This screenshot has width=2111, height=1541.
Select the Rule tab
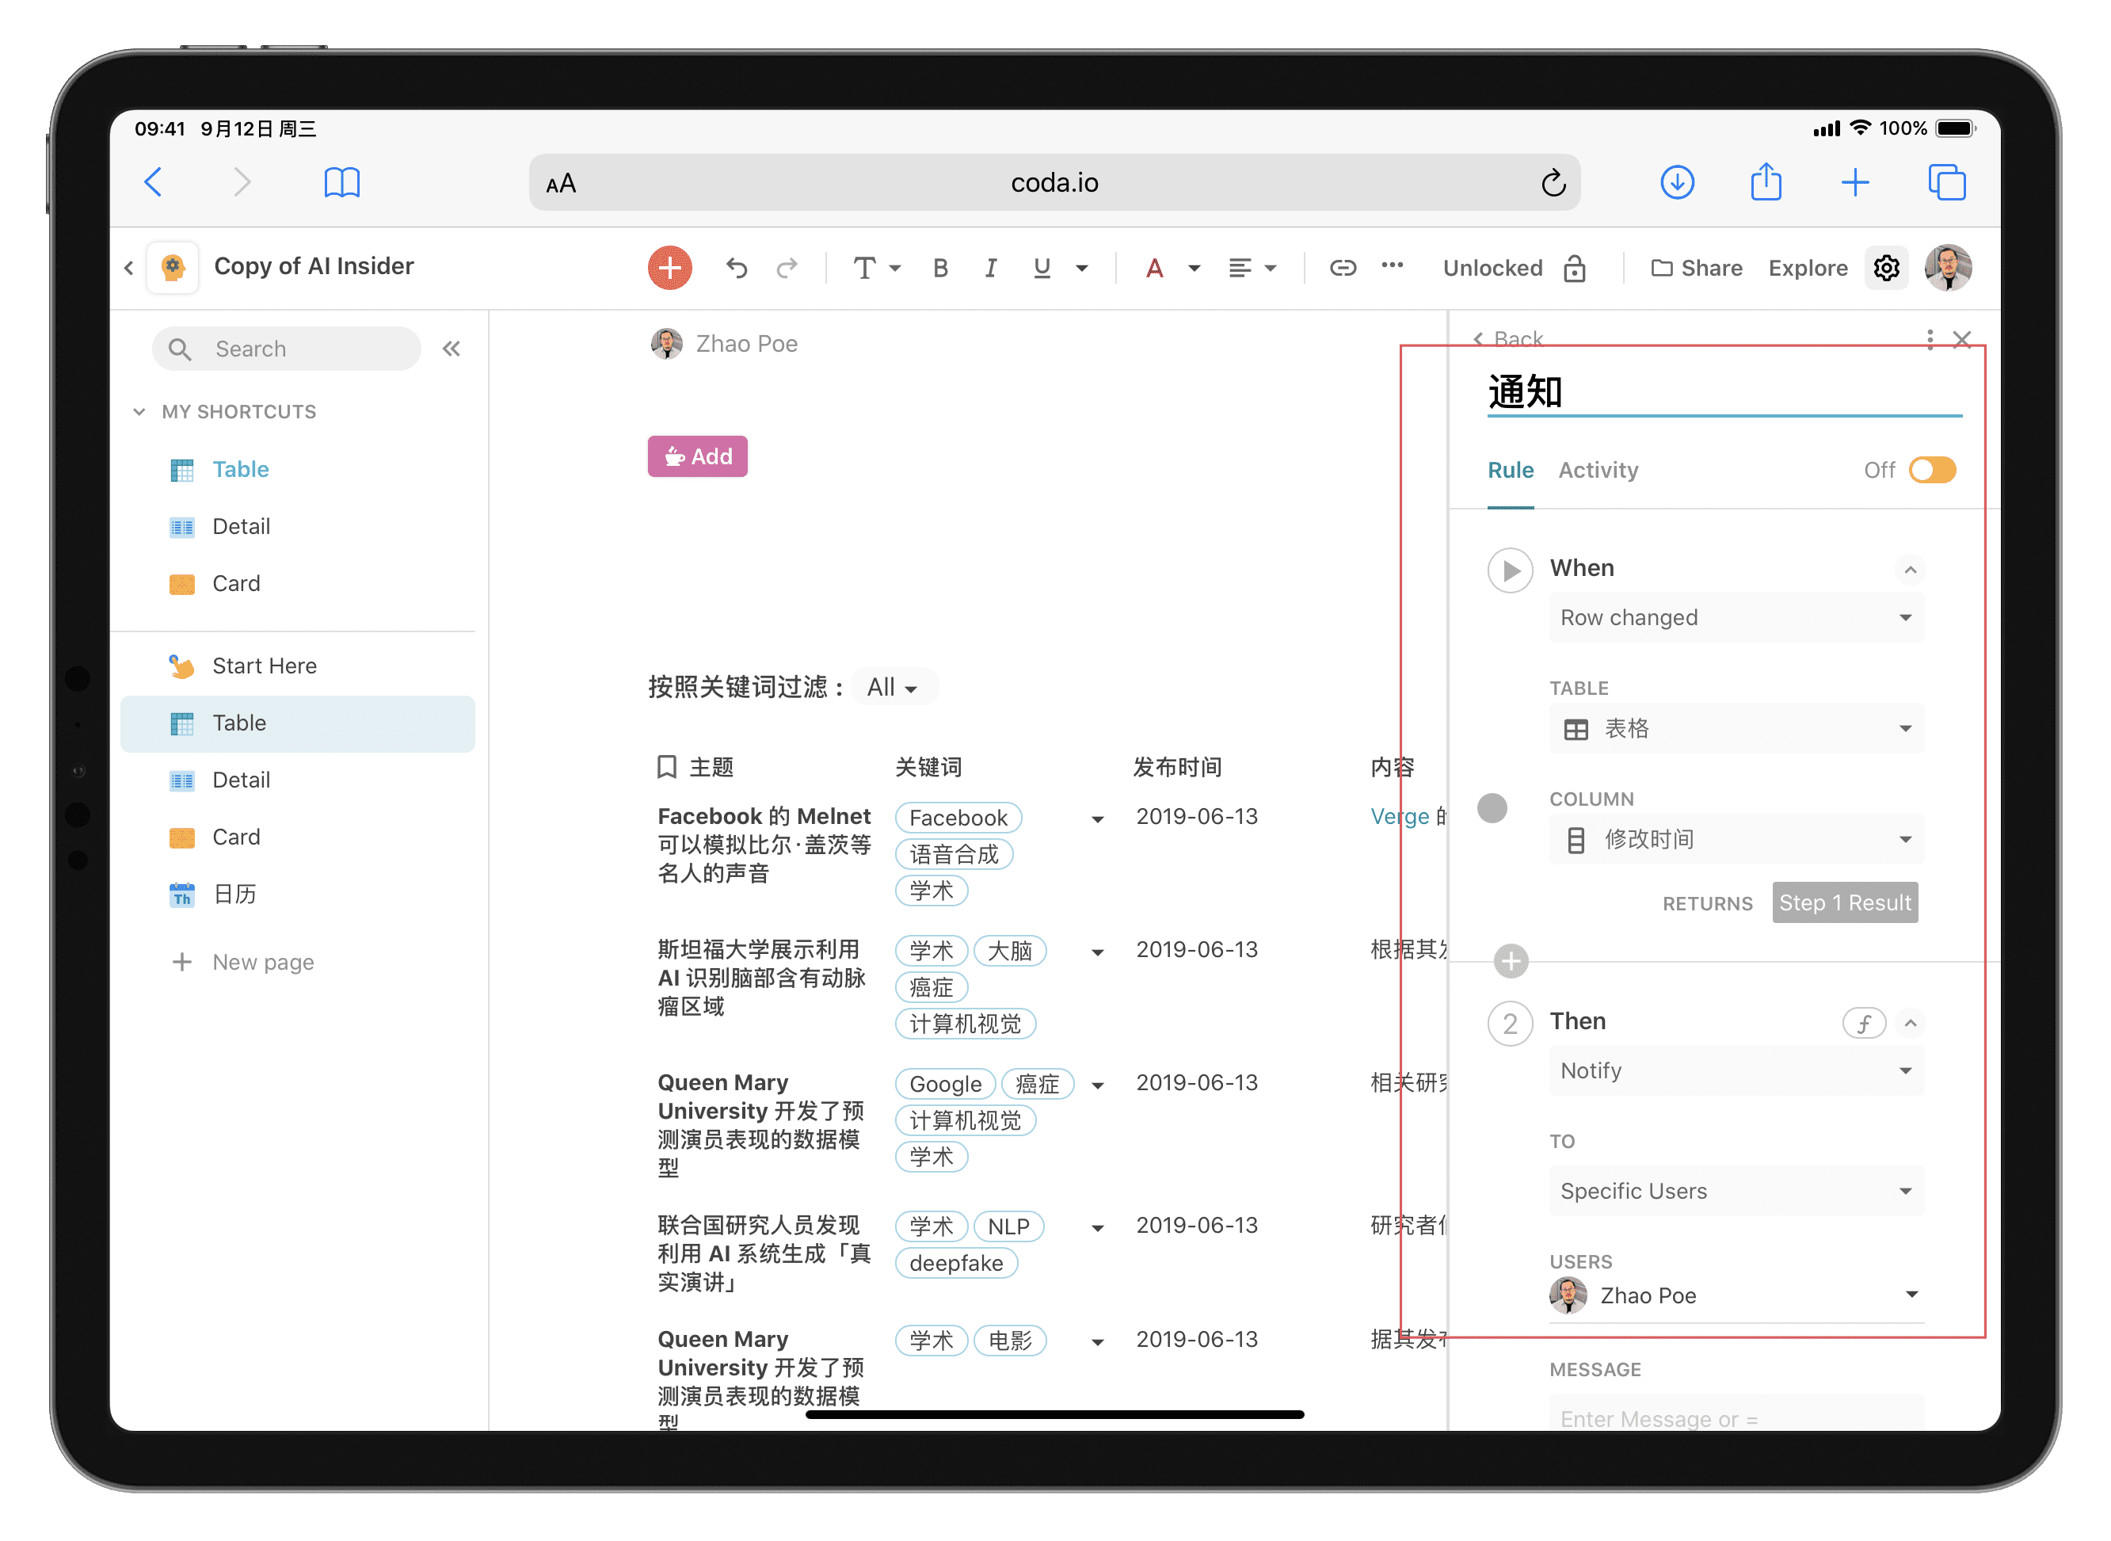pyautogui.click(x=1511, y=470)
